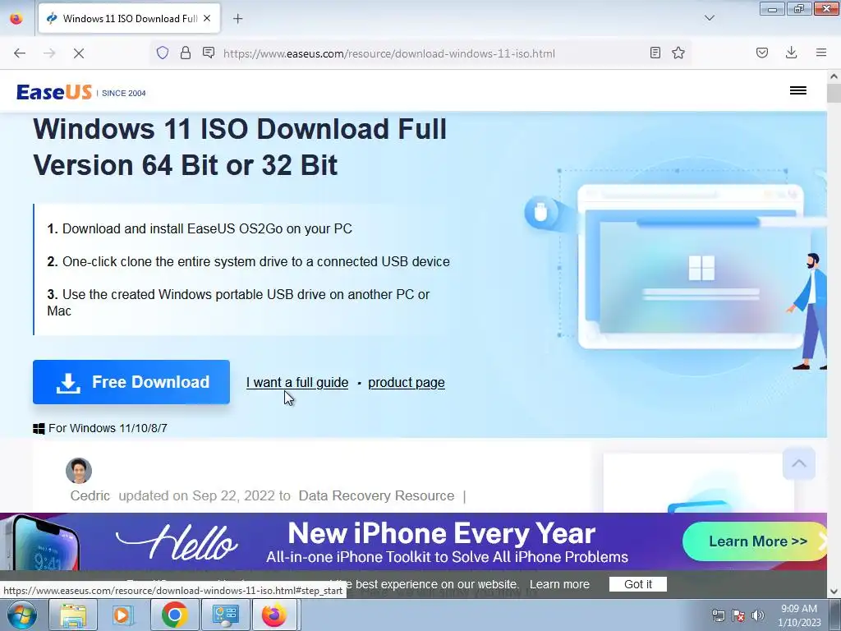The height and width of the screenshot is (631, 841).
Task: Follow the product page link
Action: (406, 383)
